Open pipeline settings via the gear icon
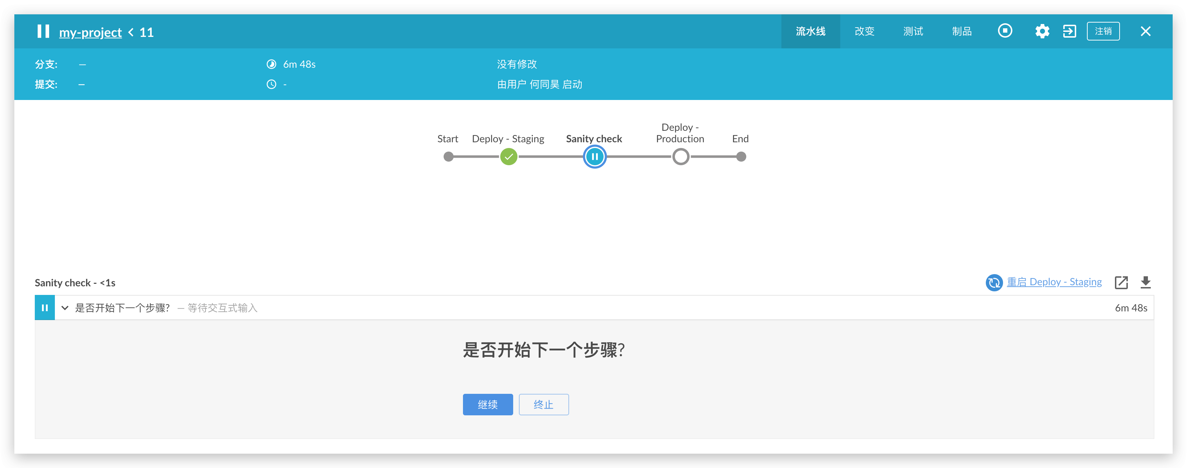Screen dimensions: 1187x468 click(x=1042, y=31)
